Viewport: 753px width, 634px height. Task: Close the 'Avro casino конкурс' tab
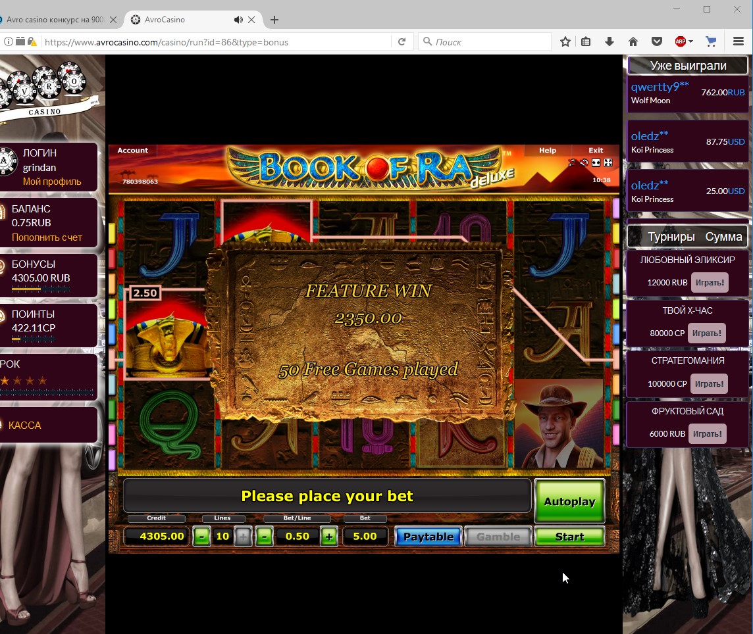tap(113, 20)
